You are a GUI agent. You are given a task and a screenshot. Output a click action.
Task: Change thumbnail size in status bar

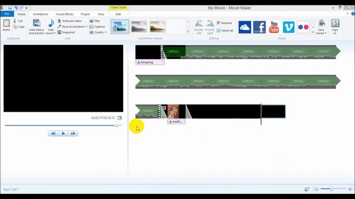pyautogui.click(x=307, y=189)
